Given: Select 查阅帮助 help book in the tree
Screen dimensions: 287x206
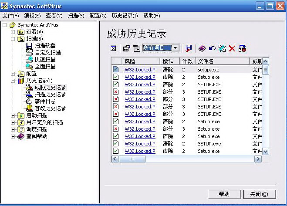Looking at the screenshot, I should click(37, 136).
